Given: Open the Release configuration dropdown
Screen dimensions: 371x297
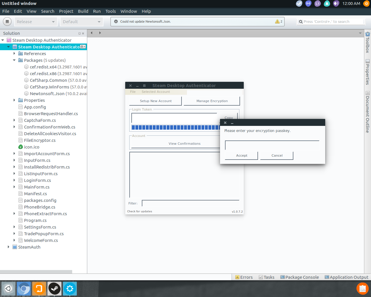Looking at the screenshot, I should (x=36, y=21).
